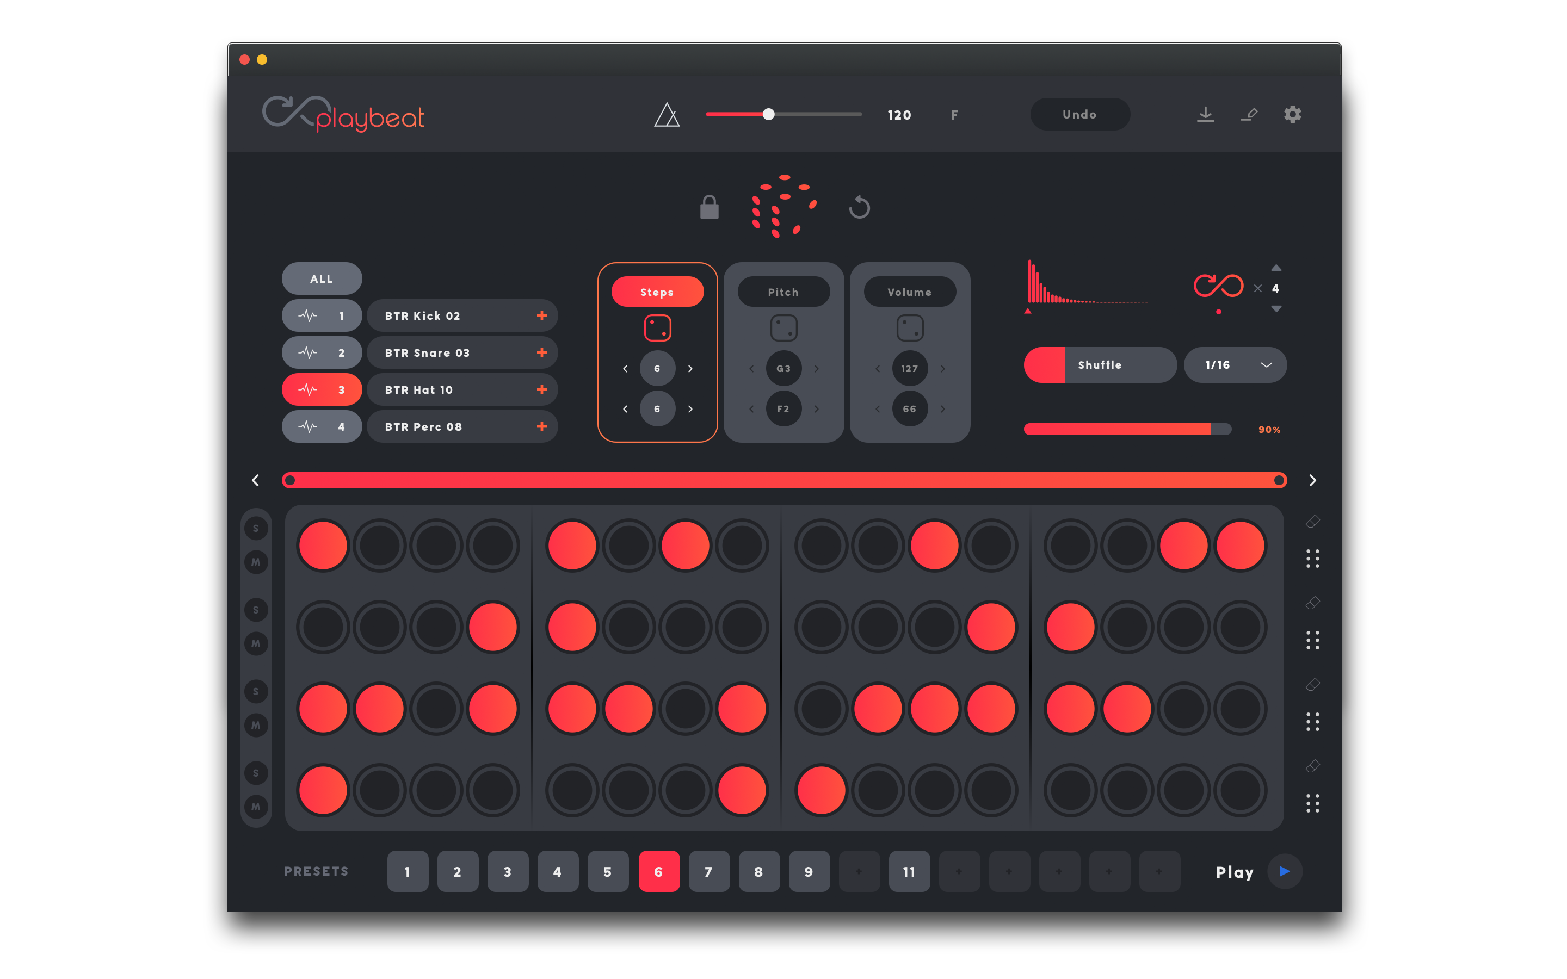The height and width of the screenshot is (979, 1567).
Task: Click the 90% density slider bar
Action: (1127, 429)
